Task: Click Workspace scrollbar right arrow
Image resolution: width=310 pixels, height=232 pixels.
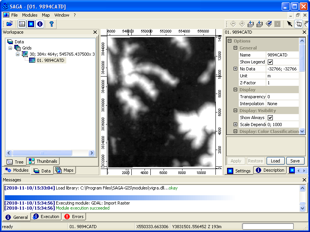Action: (x=91, y=153)
